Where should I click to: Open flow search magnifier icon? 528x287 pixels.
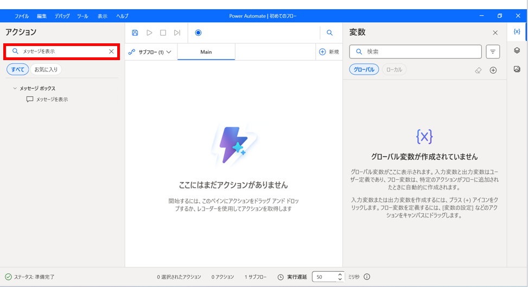pyautogui.click(x=329, y=33)
